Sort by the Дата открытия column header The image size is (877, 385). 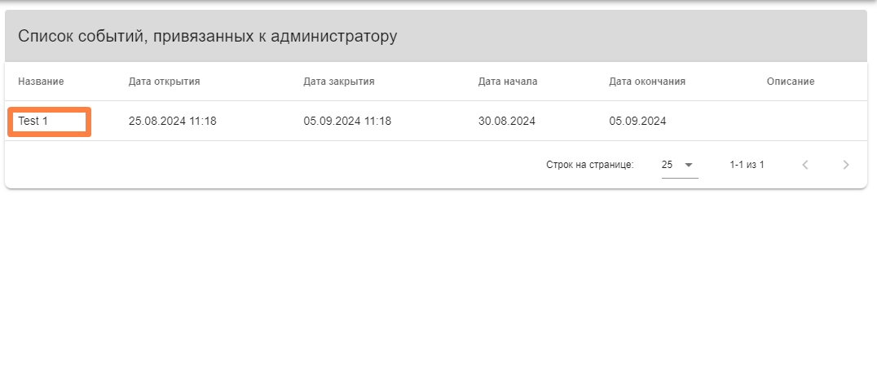pos(164,82)
